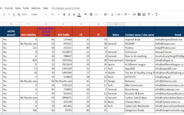Toggle bold formatting

(64, 14)
